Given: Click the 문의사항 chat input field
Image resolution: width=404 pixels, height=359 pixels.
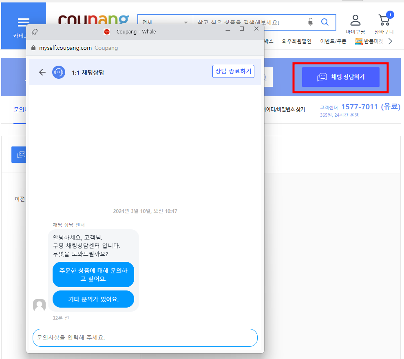Looking at the screenshot, I should pos(145,338).
